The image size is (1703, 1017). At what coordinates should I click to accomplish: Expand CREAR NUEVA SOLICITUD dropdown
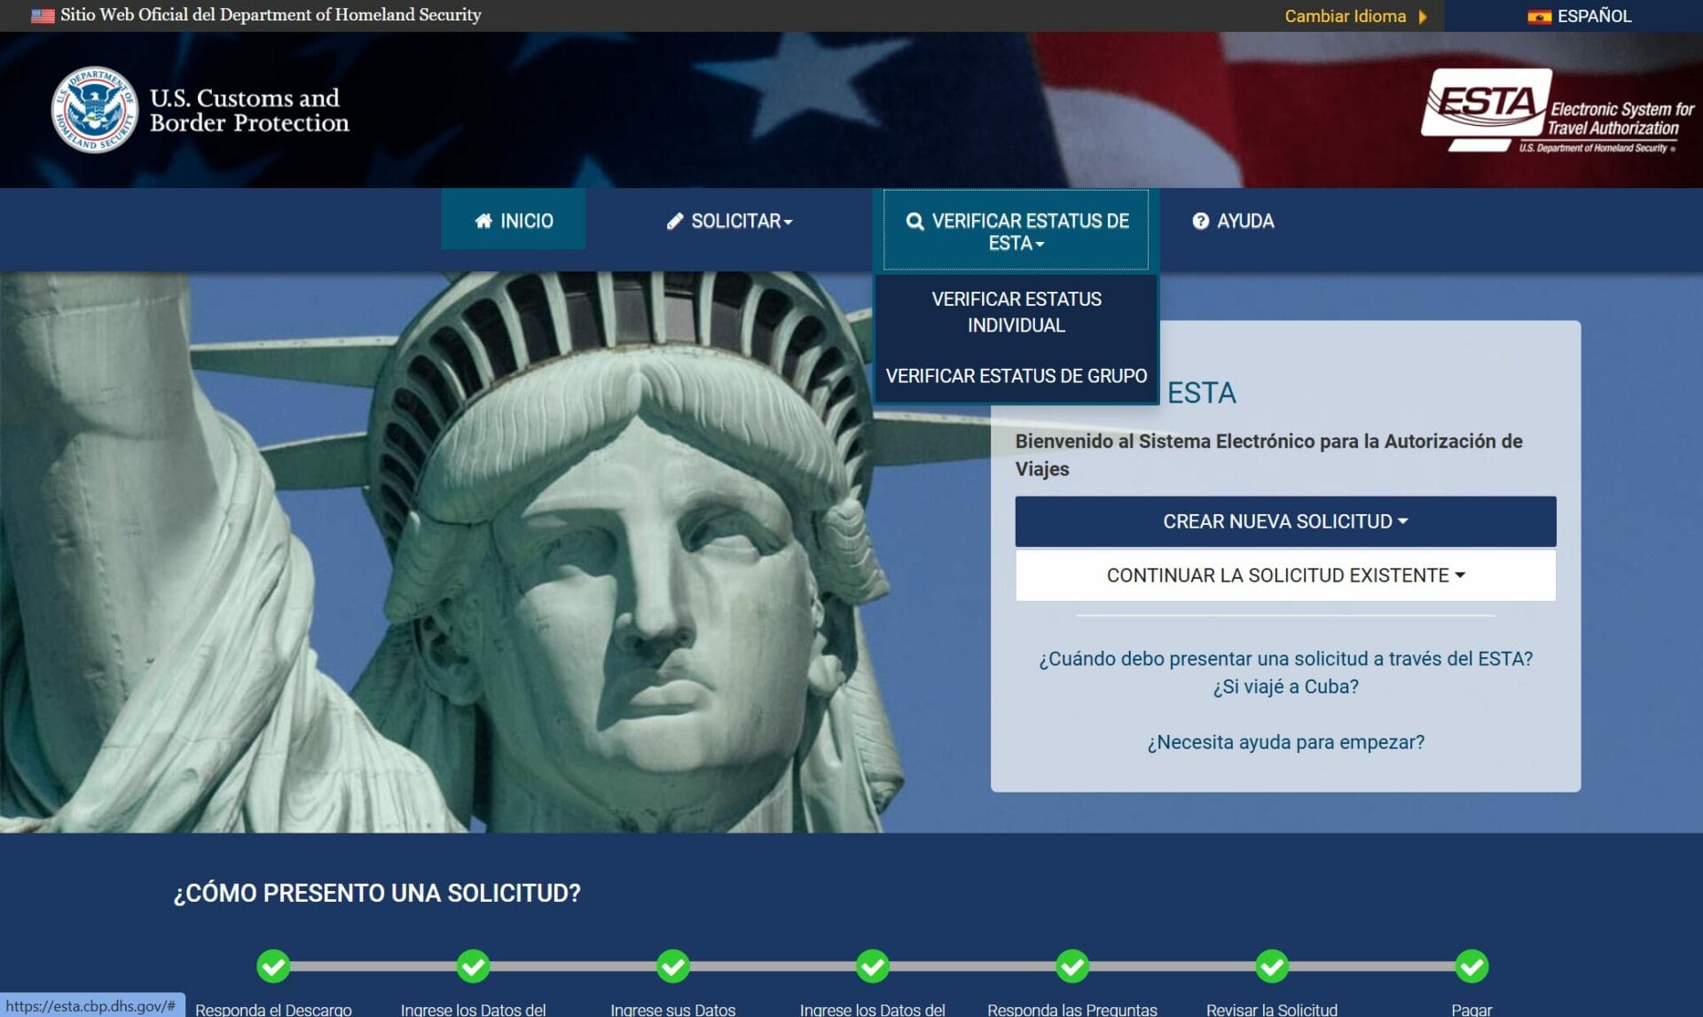1285,521
